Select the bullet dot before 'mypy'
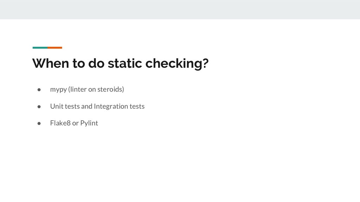The width and height of the screenshot is (360, 202). (40, 89)
